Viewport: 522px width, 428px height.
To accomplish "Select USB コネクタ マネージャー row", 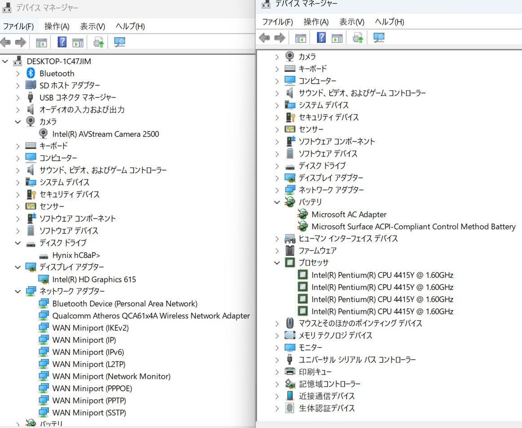I will tap(78, 97).
